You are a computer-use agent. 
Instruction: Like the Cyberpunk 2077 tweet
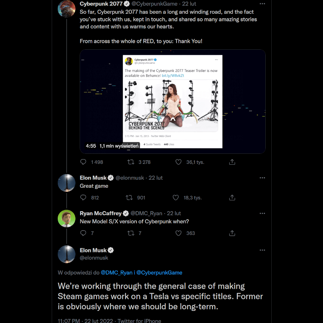pos(178,161)
